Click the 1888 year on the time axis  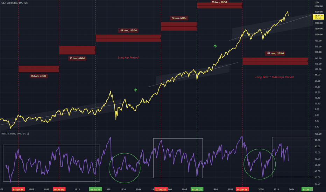coord(31,189)
